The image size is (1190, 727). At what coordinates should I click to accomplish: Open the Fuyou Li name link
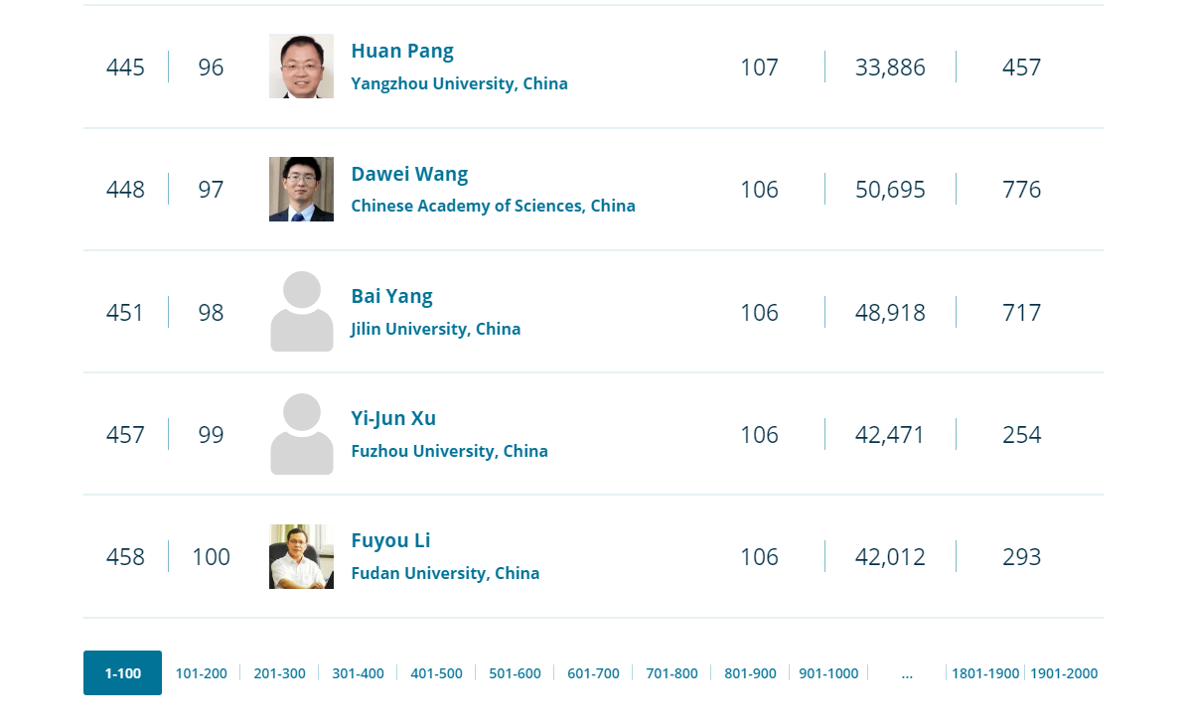click(390, 540)
